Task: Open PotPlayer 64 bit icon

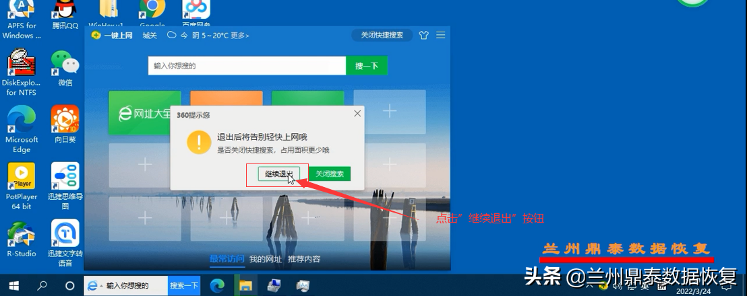Action: (22, 186)
